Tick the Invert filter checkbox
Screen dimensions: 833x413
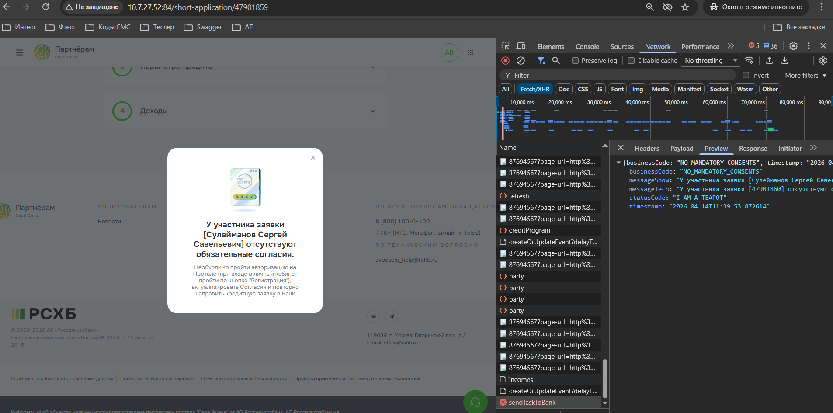(746, 75)
